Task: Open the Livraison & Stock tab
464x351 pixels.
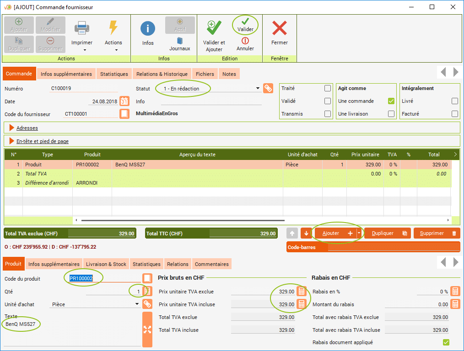Action: click(x=106, y=264)
